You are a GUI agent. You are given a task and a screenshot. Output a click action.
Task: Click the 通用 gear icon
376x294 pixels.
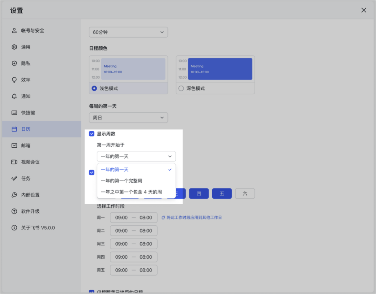14,47
